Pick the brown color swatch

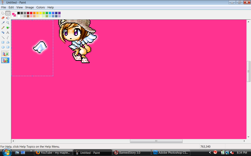[28, 16]
